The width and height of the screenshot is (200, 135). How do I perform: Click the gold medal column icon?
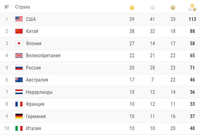[132, 7]
